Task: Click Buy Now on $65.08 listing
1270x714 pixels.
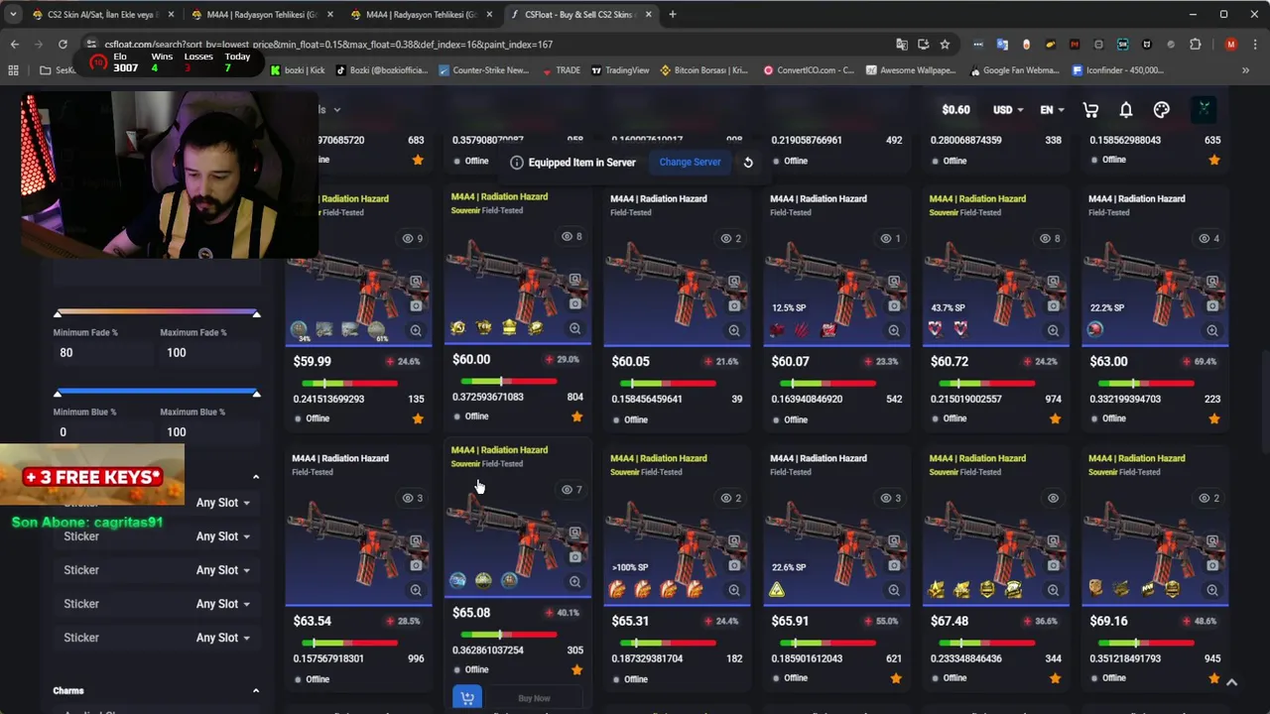Action: click(x=534, y=699)
